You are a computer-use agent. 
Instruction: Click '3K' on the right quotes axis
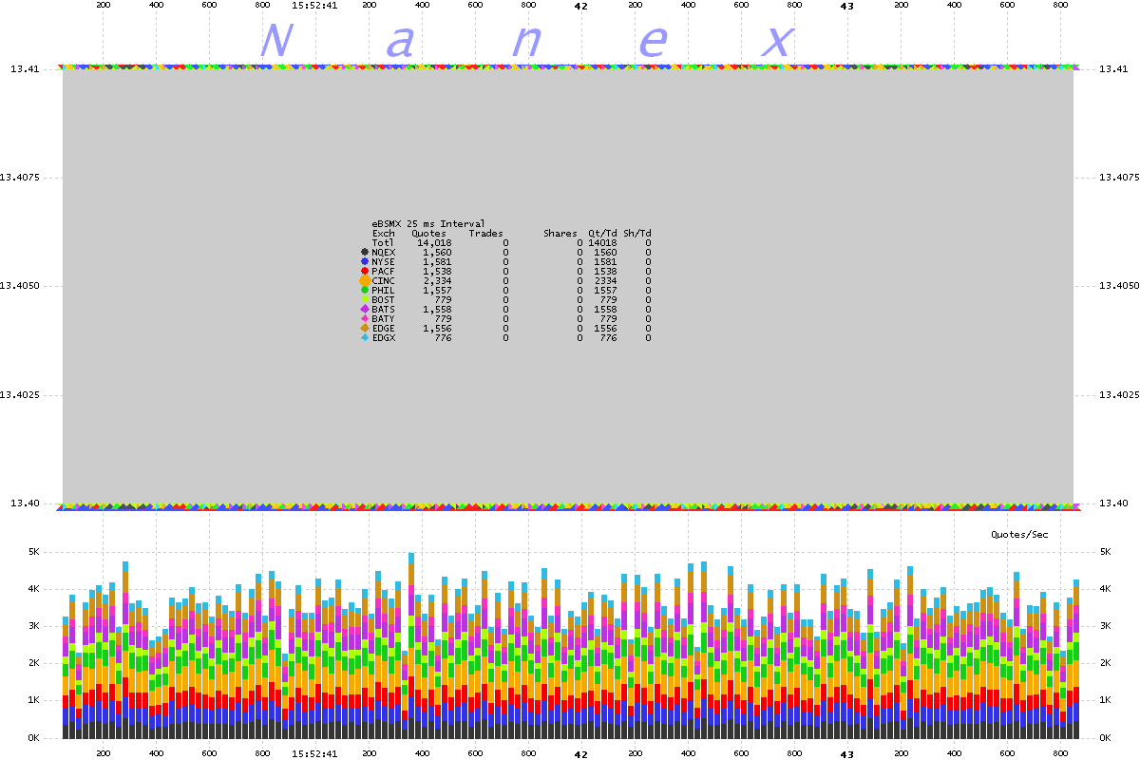coord(1105,626)
